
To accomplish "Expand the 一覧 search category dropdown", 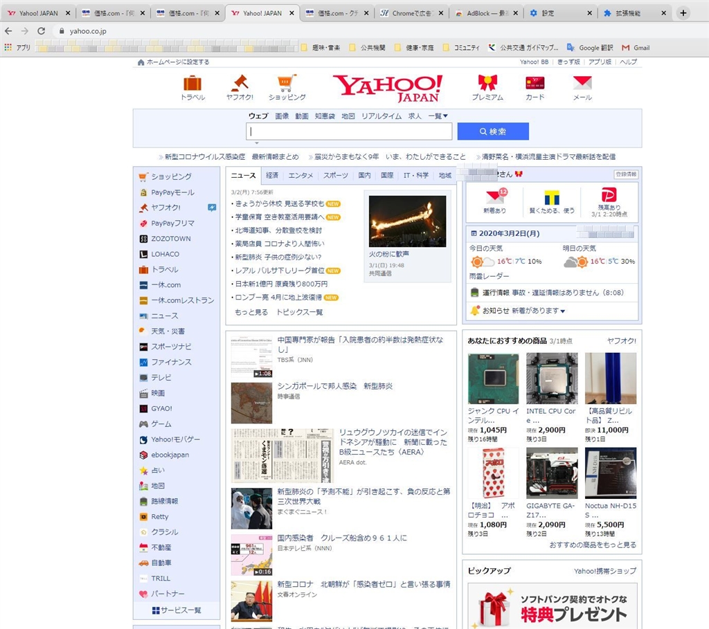I will coord(438,116).
